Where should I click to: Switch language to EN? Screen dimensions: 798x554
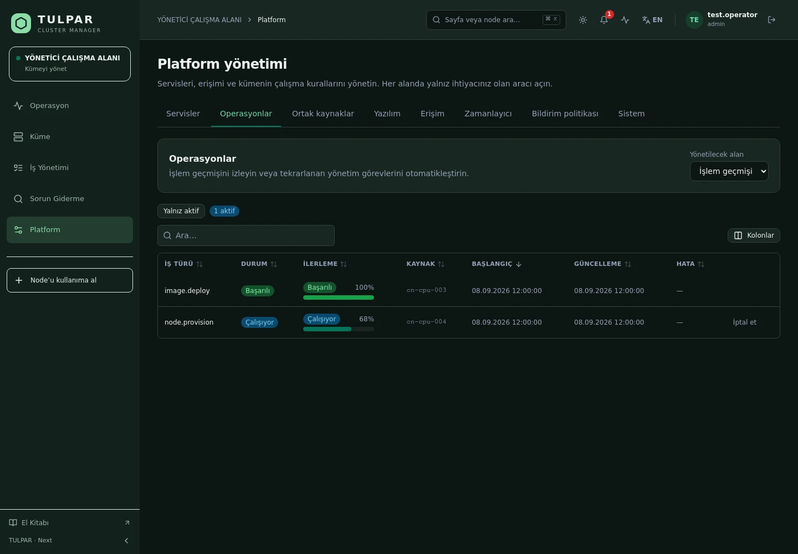point(652,20)
